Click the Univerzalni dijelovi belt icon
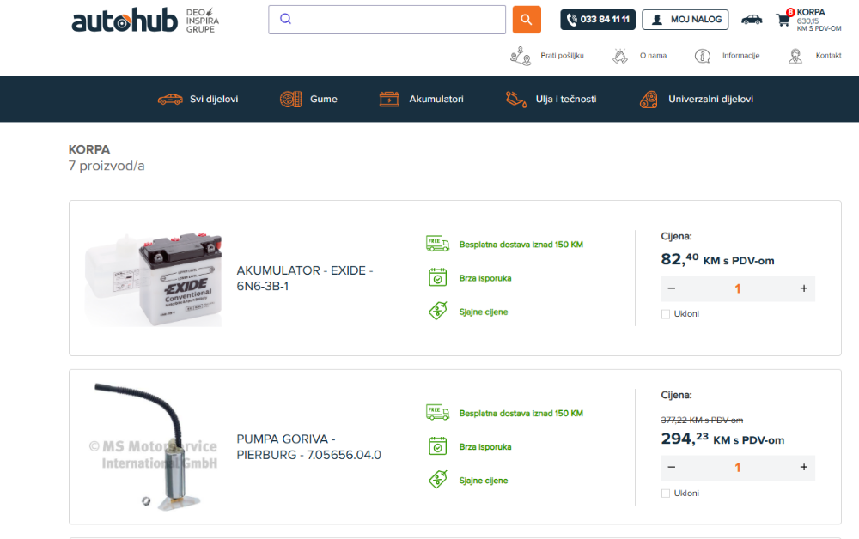Image resolution: width=859 pixels, height=539 pixels. (649, 99)
